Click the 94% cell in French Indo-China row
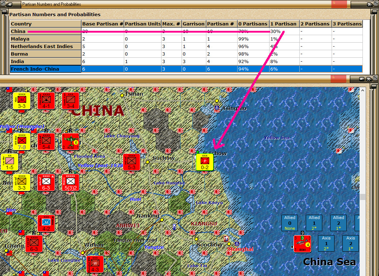Viewport: 379px width, 276px height. click(x=253, y=69)
